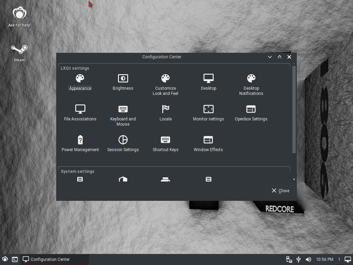The image size is (353, 265).
Task: Open the network tray icon
Action: pyautogui.click(x=289, y=259)
